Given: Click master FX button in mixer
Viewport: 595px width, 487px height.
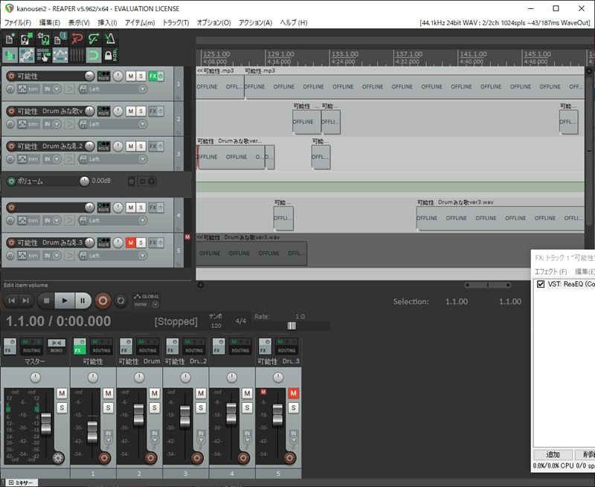Looking at the screenshot, I should pyautogui.click(x=10, y=346).
